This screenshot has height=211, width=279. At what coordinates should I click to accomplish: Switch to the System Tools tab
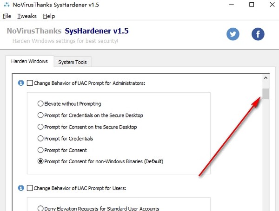coord(72,62)
